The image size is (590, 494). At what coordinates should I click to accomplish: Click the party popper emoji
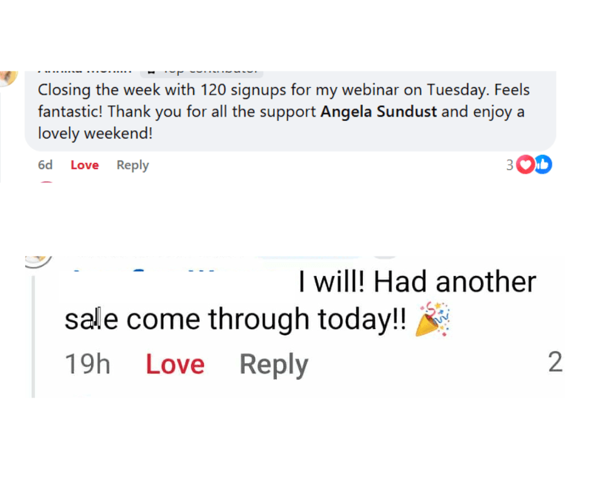pos(433,320)
